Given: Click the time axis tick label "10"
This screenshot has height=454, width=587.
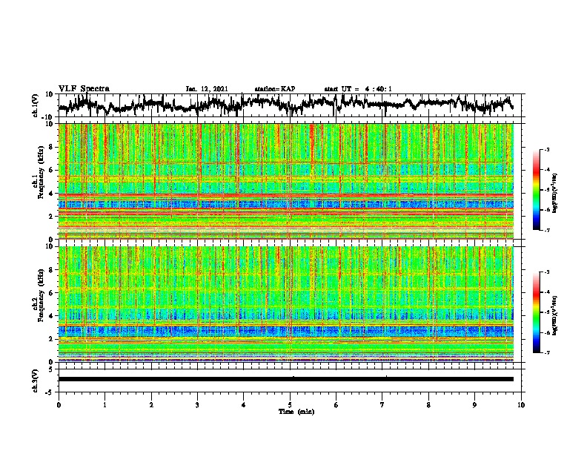Looking at the screenshot, I should (521, 405).
